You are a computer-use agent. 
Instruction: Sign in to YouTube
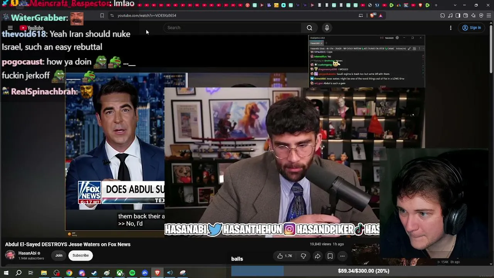[472, 28]
